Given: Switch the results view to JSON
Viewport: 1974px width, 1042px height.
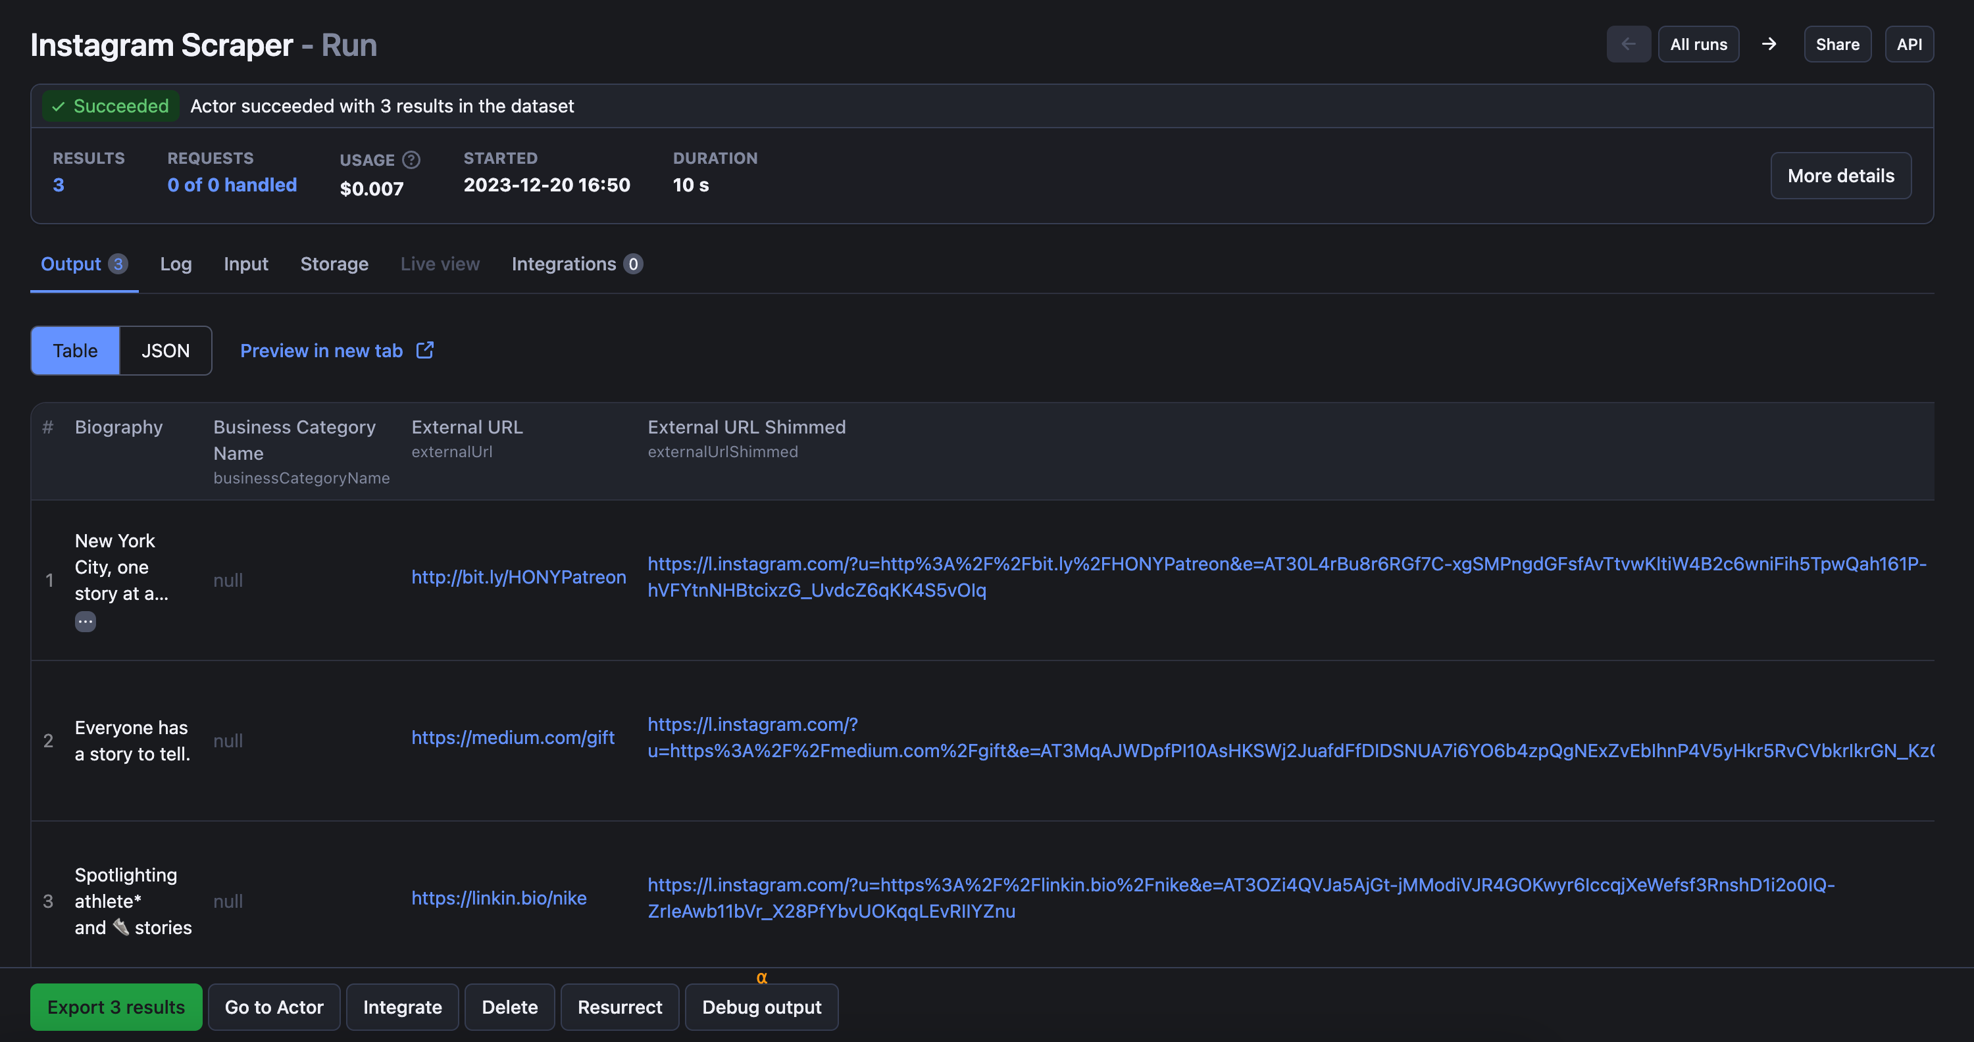Looking at the screenshot, I should [166, 350].
